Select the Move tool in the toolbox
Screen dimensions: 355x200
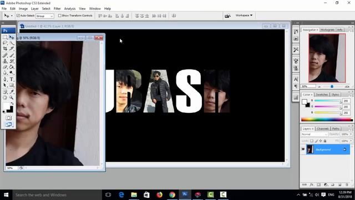tap(12, 37)
